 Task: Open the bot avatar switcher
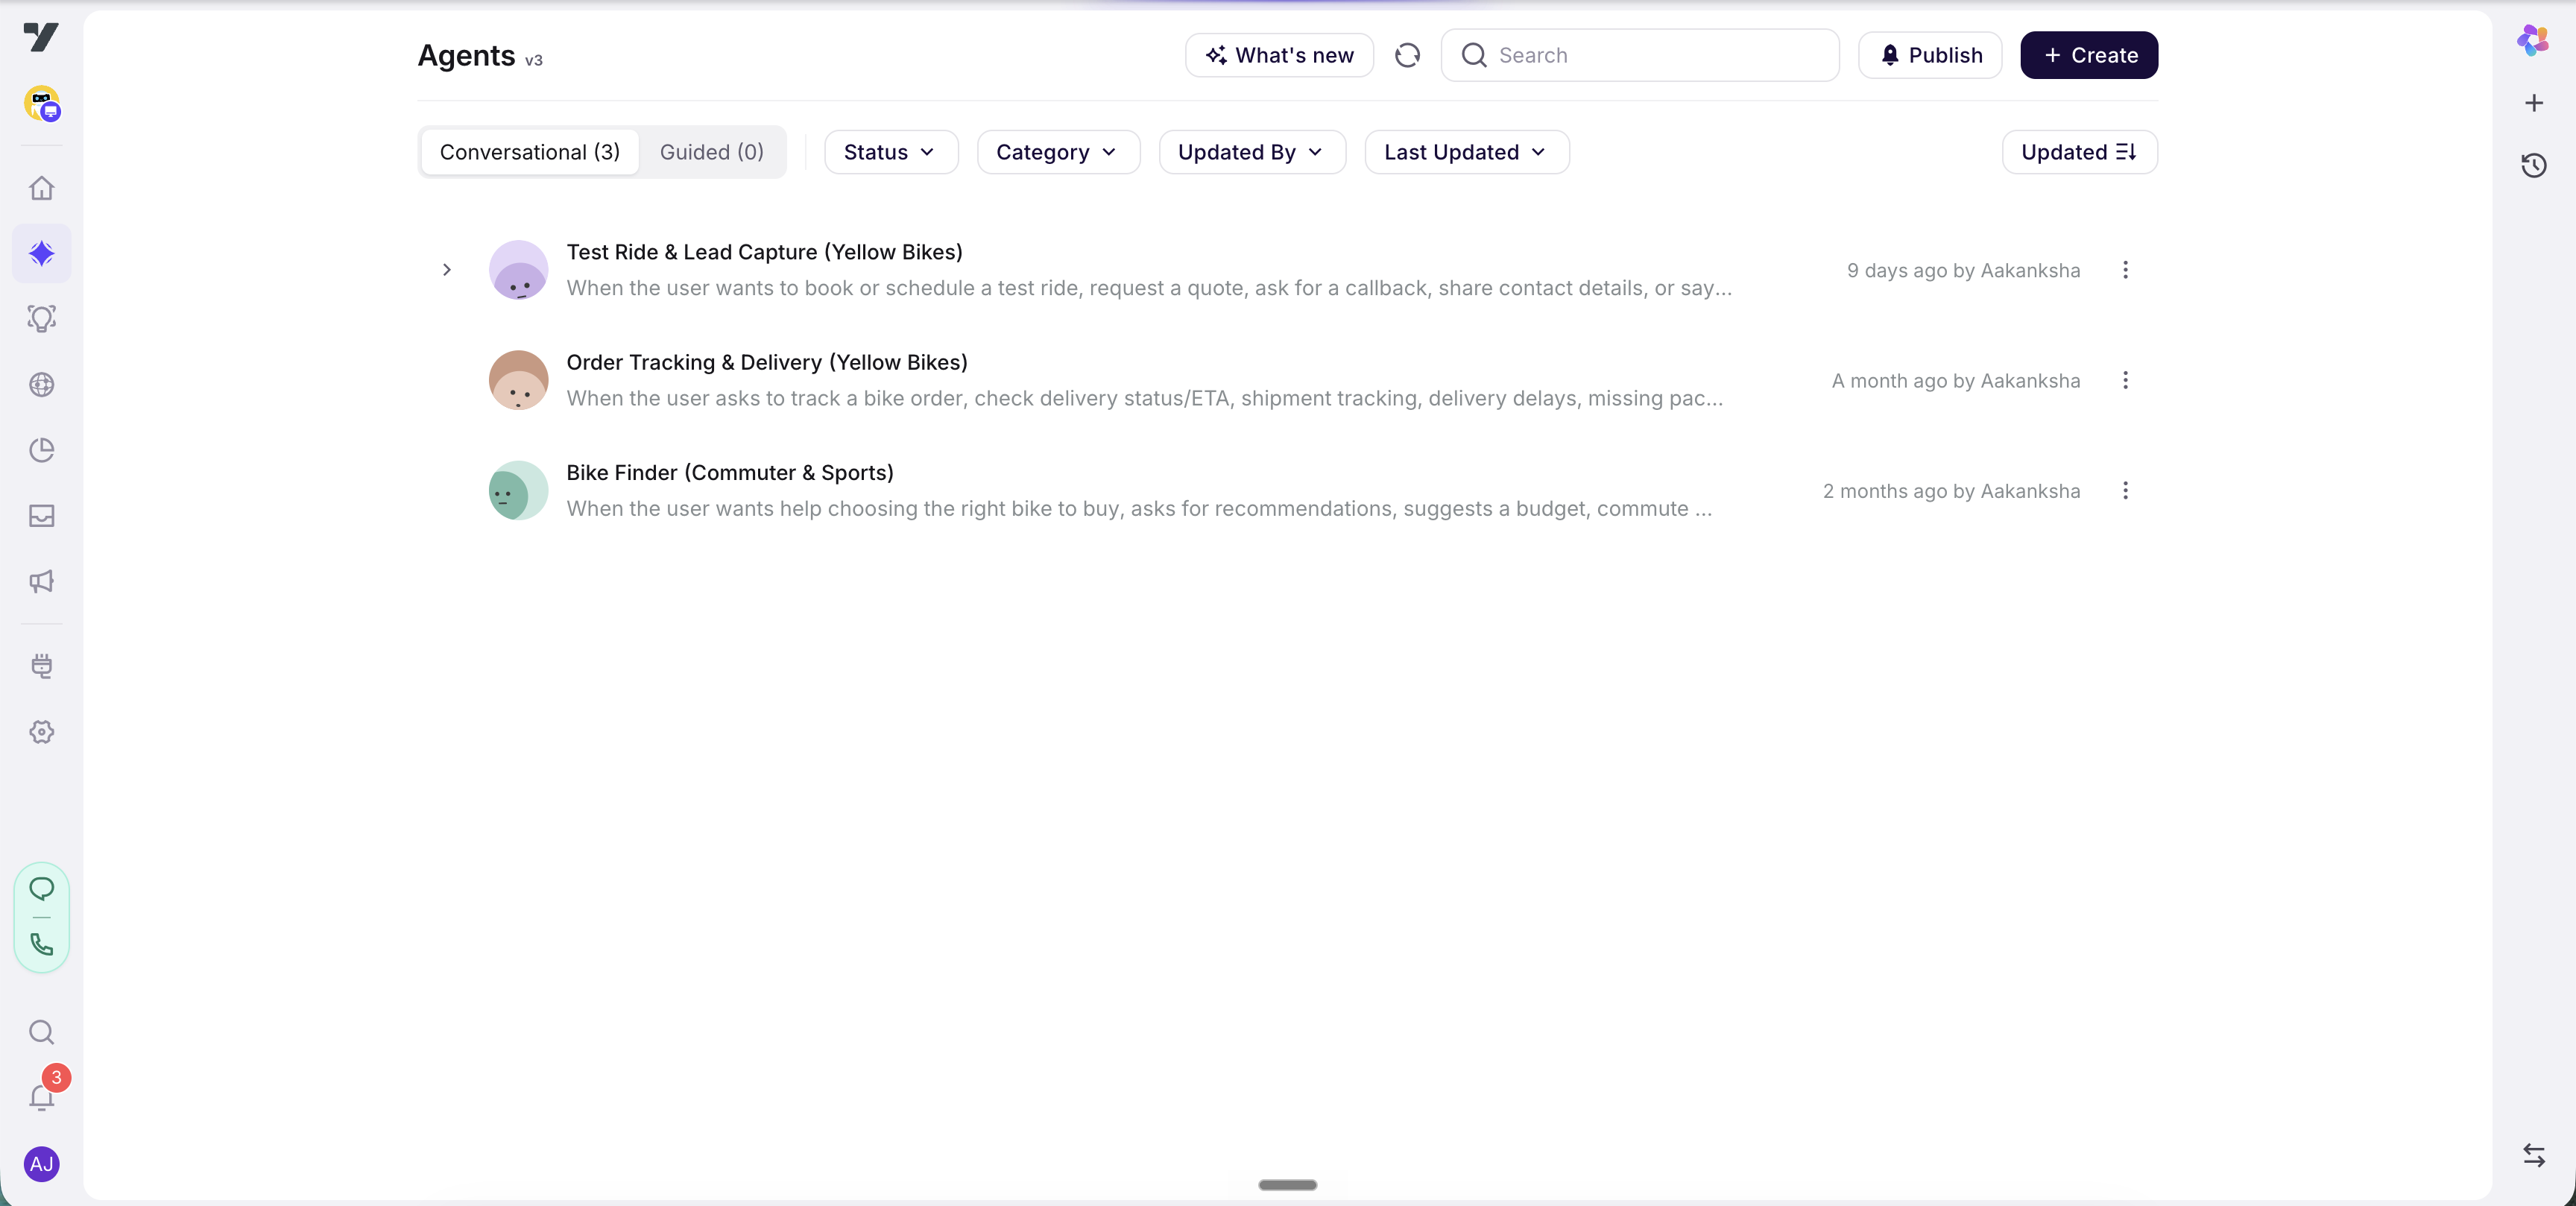[41, 103]
